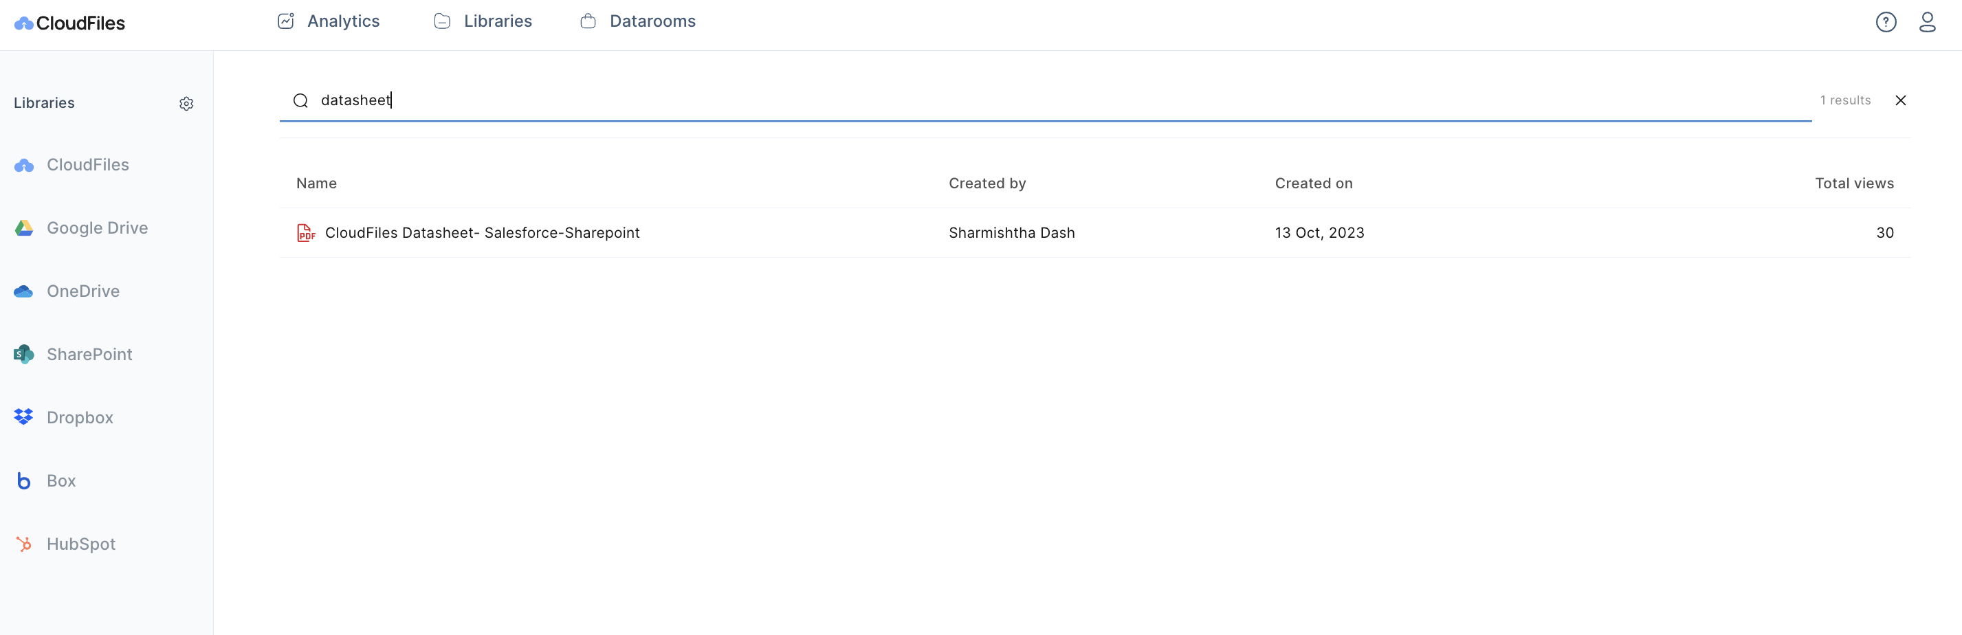The image size is (1962, 635).
Task: Select the SharePoint library icon
Action: [23, 354]
